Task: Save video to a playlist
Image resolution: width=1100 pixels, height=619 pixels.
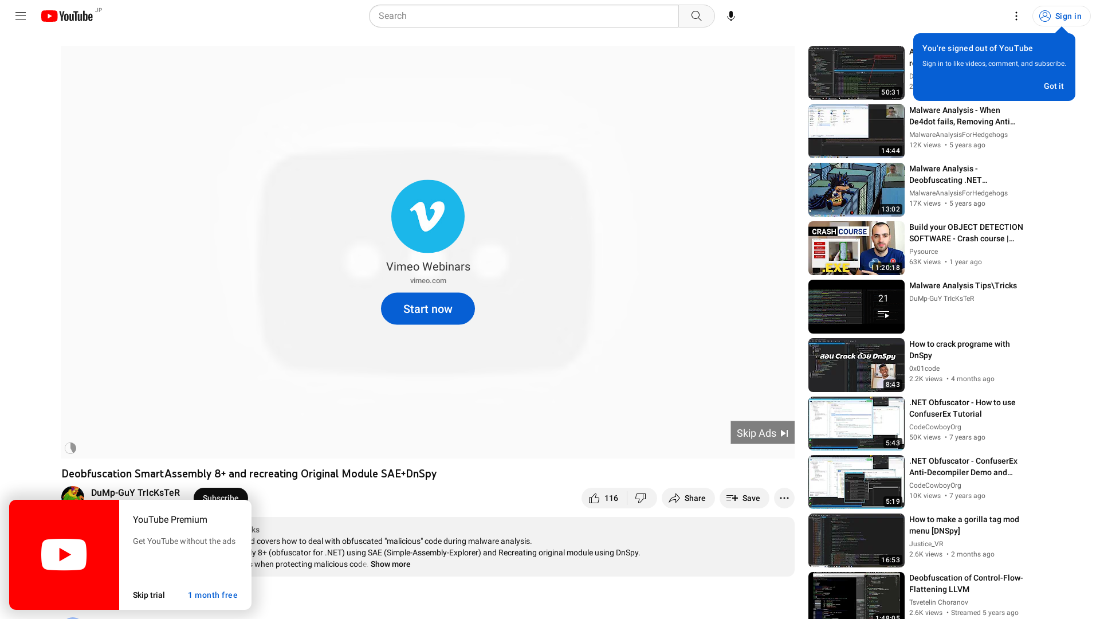Action: click(744, 498)
